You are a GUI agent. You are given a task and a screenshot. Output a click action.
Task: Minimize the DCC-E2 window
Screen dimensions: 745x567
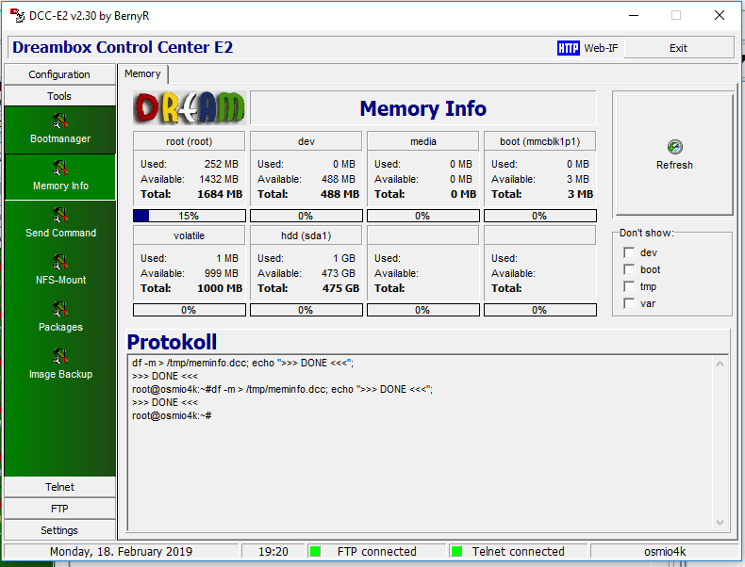[634, 16]
